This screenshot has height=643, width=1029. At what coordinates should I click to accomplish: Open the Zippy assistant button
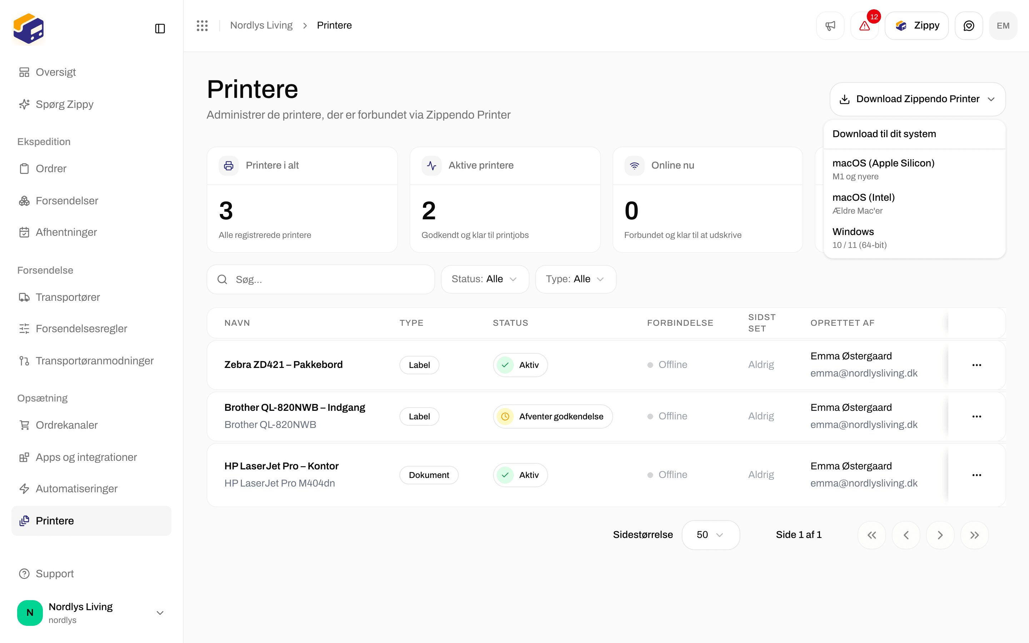pos(917,26)
